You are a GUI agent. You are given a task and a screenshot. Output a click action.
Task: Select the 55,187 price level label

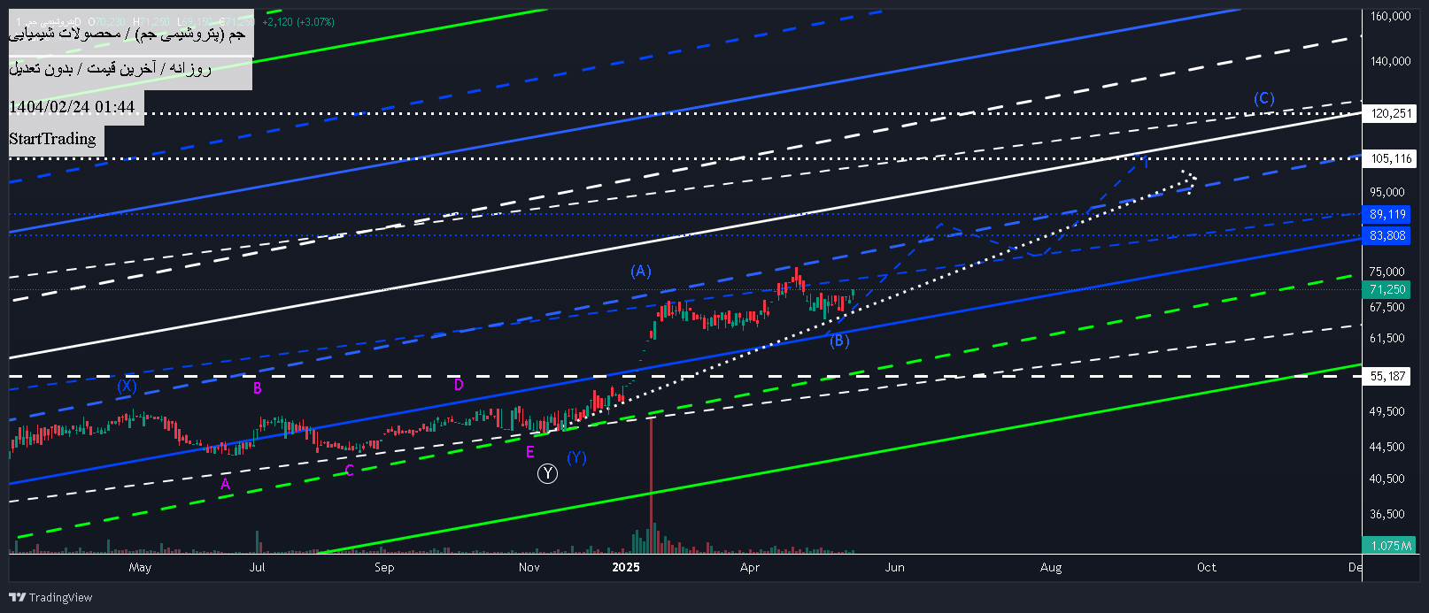tap(1387, 376)
